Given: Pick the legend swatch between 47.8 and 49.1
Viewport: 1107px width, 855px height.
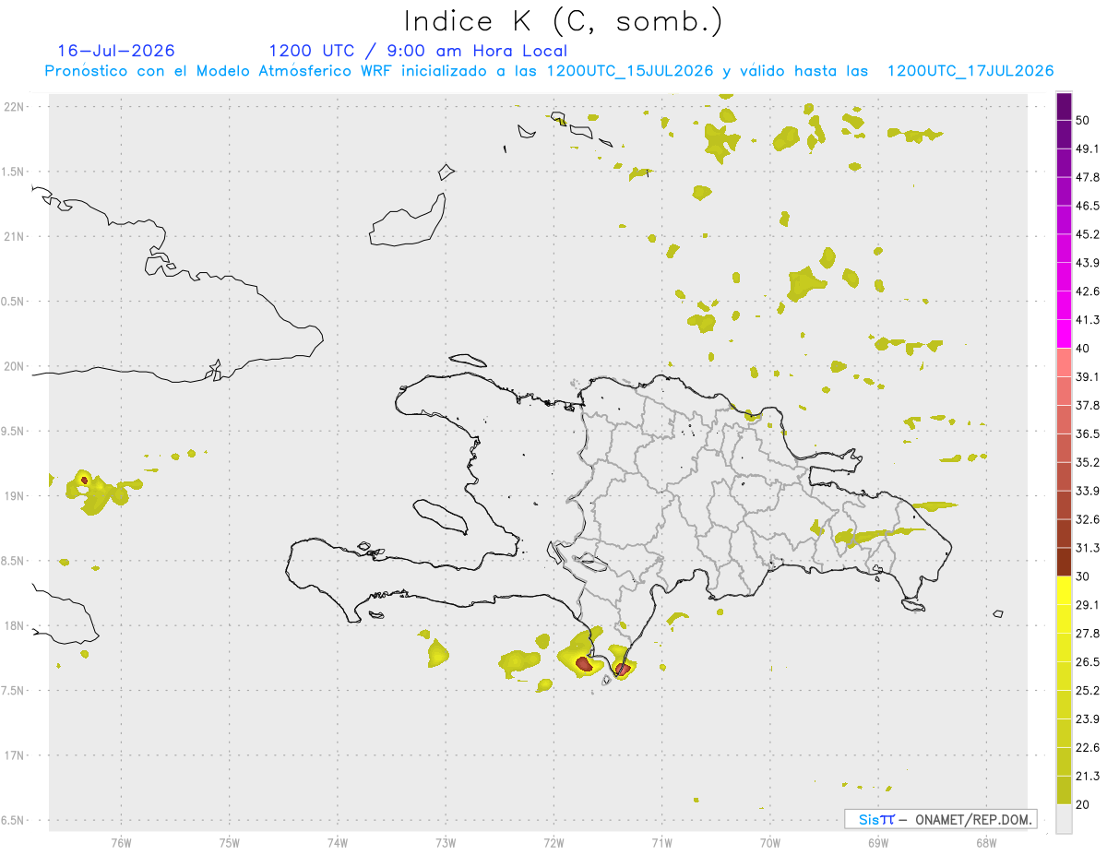Looking at the screenshot, I should click(x=1064, y=162).
